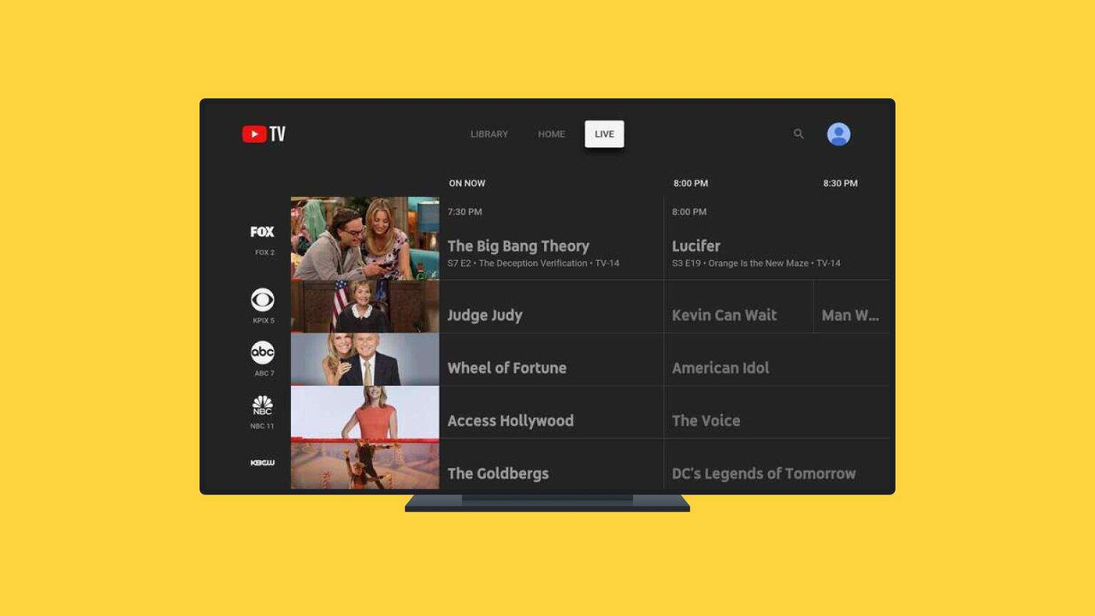Select the Lucifer program at 8:00 PM
The image size is (1095, 616).
pos(776,239)
